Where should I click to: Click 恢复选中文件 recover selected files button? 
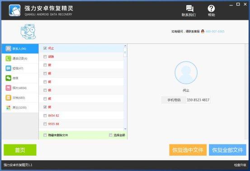188,150
